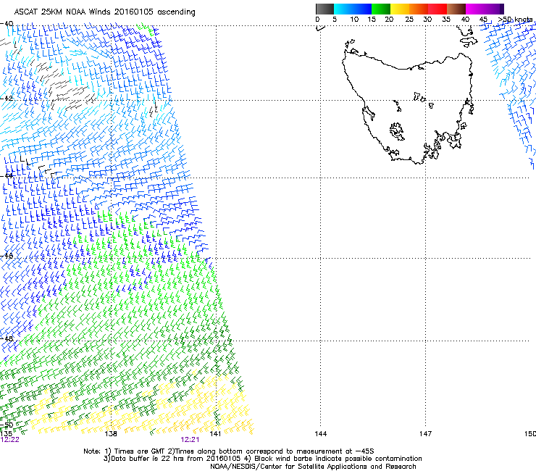Click the longitude label 144
This screenshot has width=536, height=471.
tap(320, 434)
